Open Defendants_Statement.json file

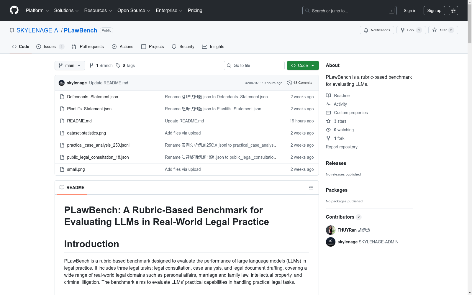tap(92, 97)
